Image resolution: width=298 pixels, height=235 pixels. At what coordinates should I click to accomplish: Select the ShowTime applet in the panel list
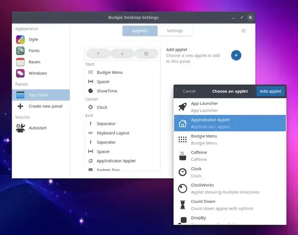click(122, 91)
